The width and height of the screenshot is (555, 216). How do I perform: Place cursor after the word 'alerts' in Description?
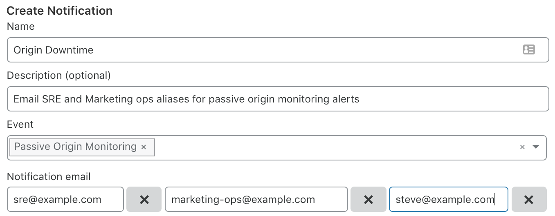coord(360,99)
